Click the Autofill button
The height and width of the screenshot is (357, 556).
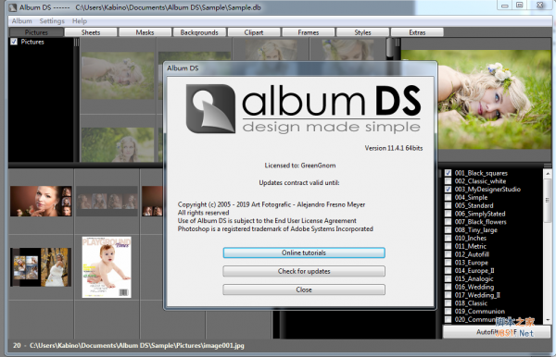(x=497, y=332)
